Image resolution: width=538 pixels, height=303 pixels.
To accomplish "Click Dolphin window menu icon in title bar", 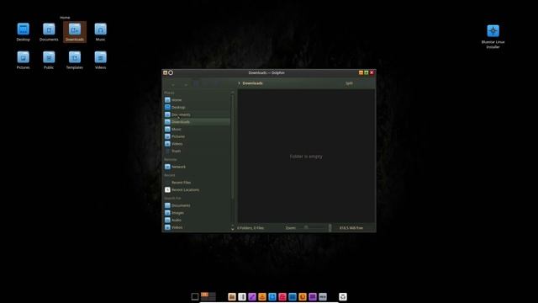I will [165, 73].
